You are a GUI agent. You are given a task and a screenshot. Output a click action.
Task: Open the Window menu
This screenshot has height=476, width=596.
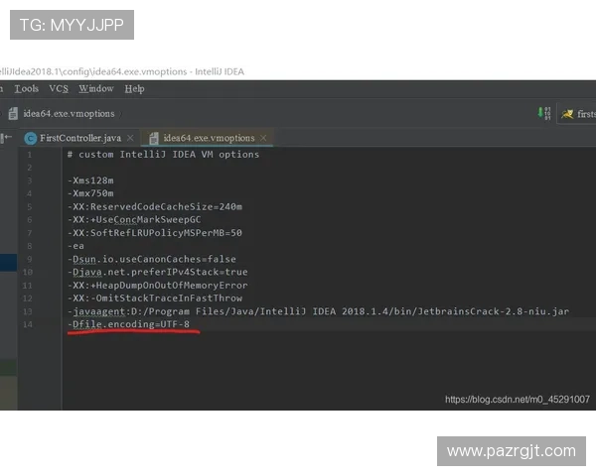click(x=96, y=89)
